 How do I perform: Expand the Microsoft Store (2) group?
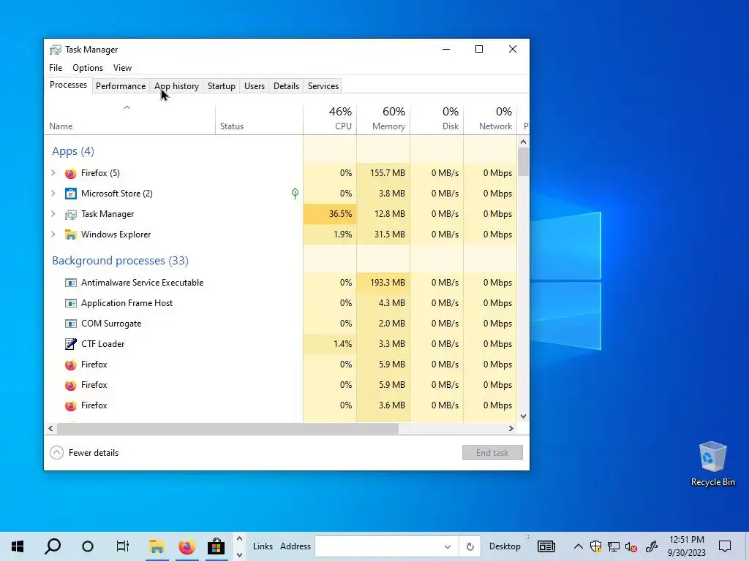coord(53,194)
